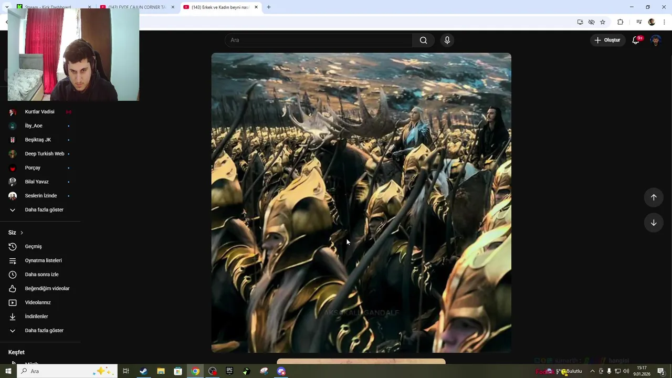Switch to the EVDE CAJUN CORNER tab
The height and width of the screenshot is (378, 672).
[x=136, y=7]
